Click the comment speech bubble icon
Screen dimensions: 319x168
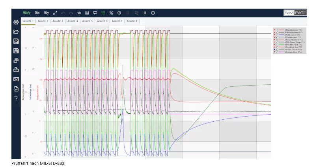95,13
